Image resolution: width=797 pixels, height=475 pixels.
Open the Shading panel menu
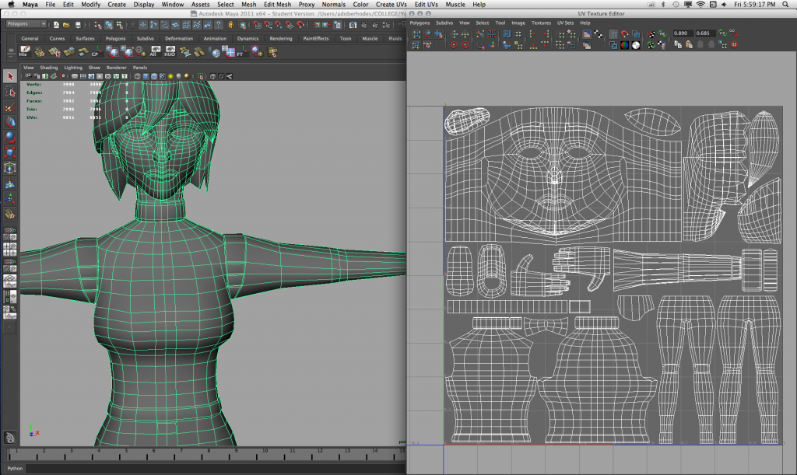(x=49, y=68)
